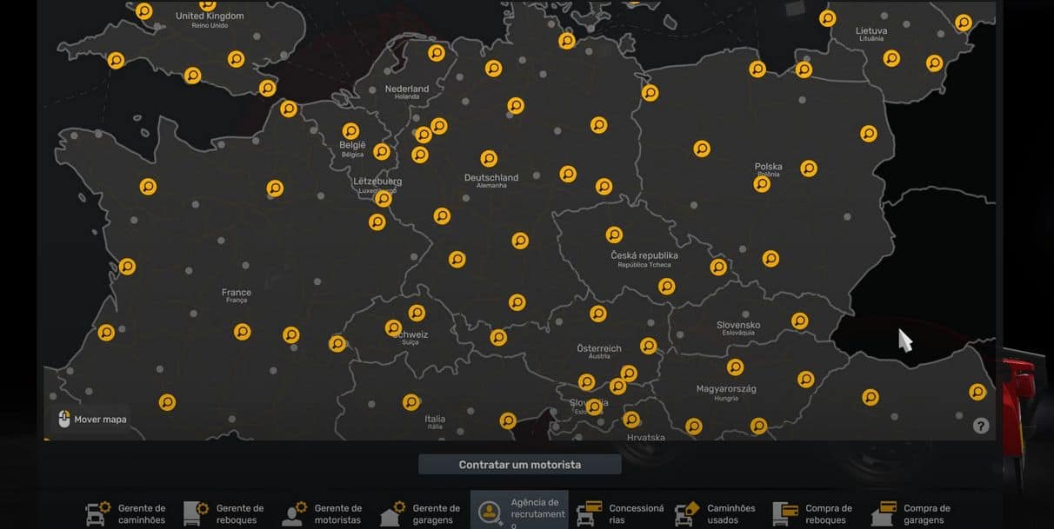Open the Caminhões usados tab
The height and width of the screenshot is (529, 1054).
tap(716, 513)
